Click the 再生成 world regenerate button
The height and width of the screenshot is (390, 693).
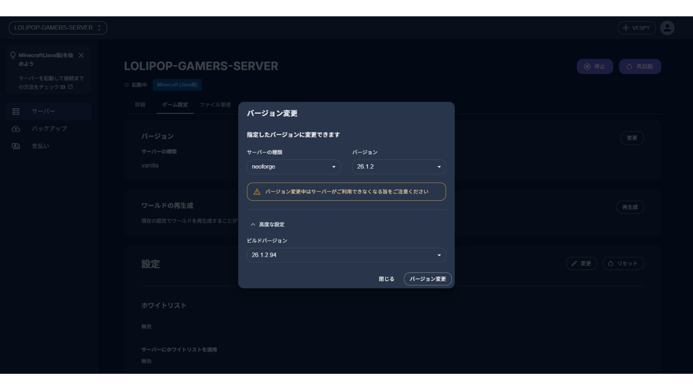pyautogui.click(x=630, y=207)
